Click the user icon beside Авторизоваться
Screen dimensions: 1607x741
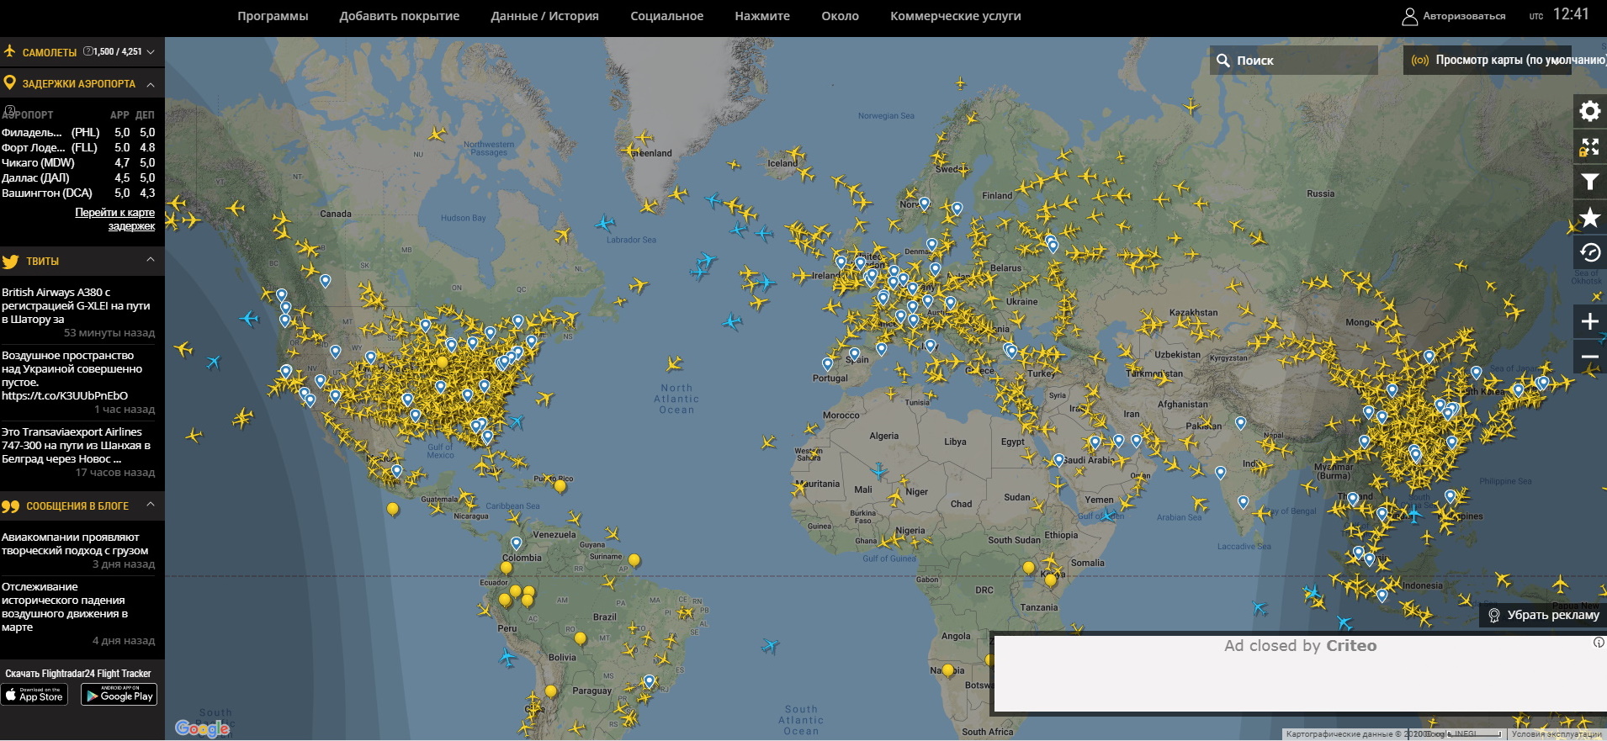(1409, 16)
